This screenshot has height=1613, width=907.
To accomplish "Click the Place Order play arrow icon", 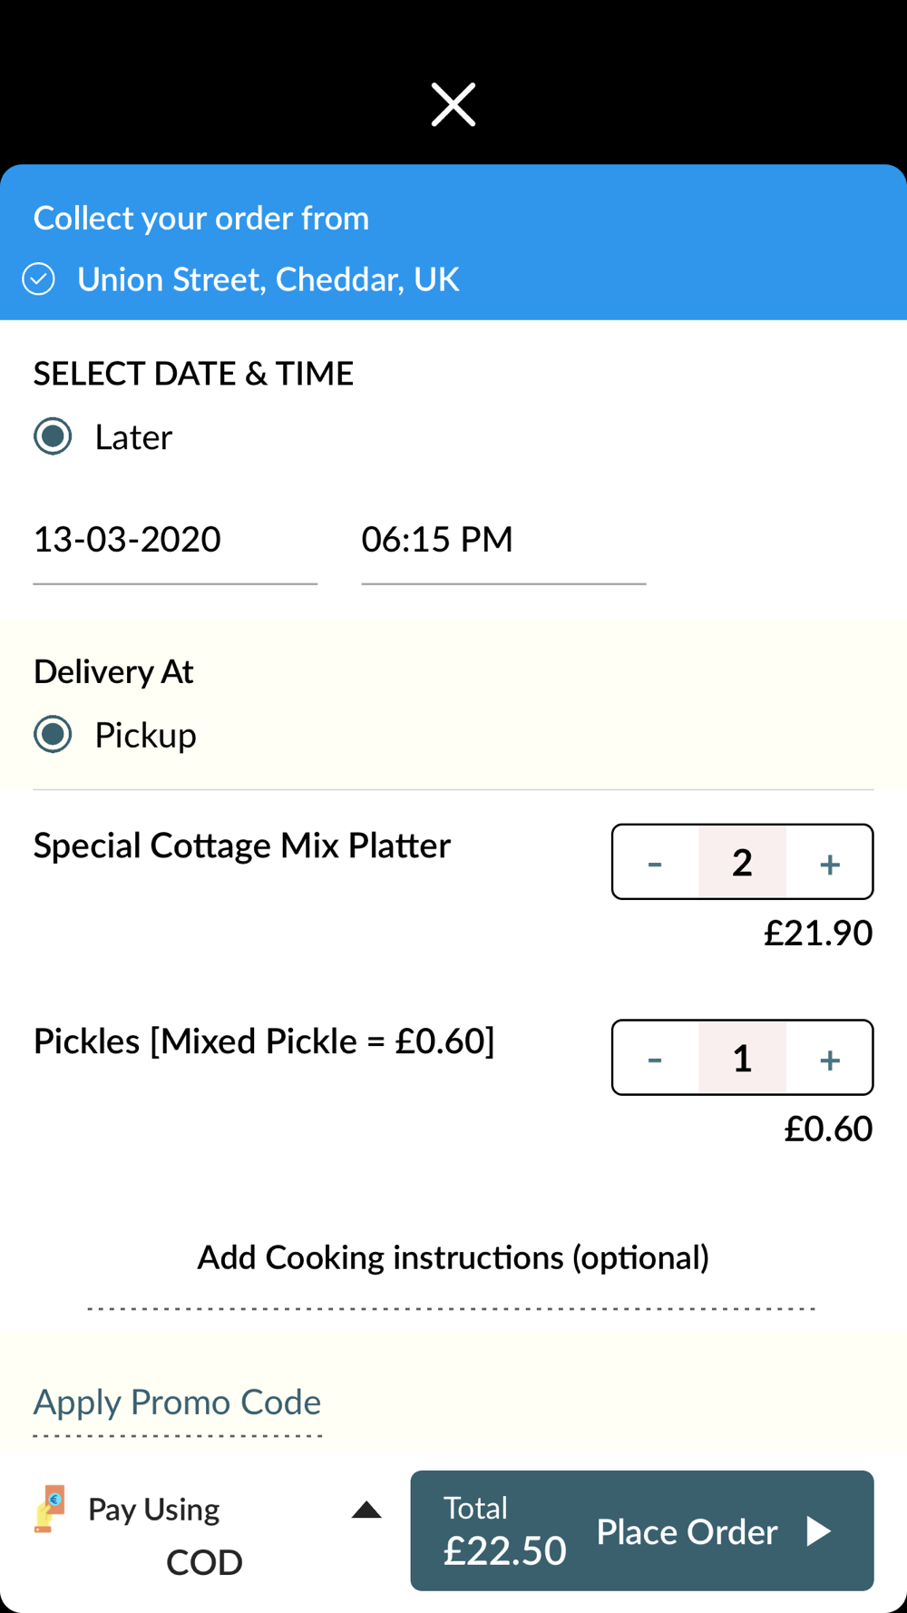I will [819, 1531].
